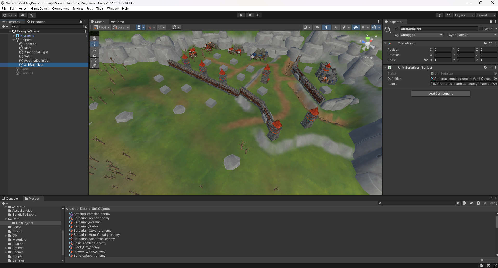This screenshot has height=268, width=498.
Task: Select the Rect transform tool
Action: click(x=94, y=60)
